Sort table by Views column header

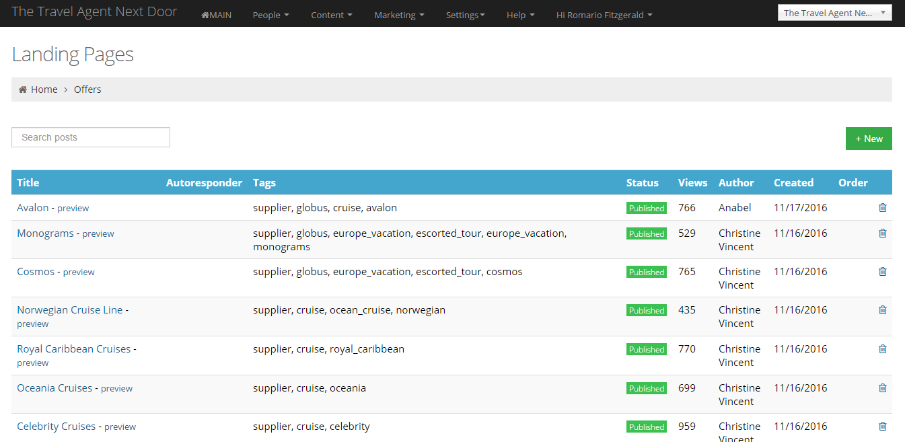click(x=692, y=182)
